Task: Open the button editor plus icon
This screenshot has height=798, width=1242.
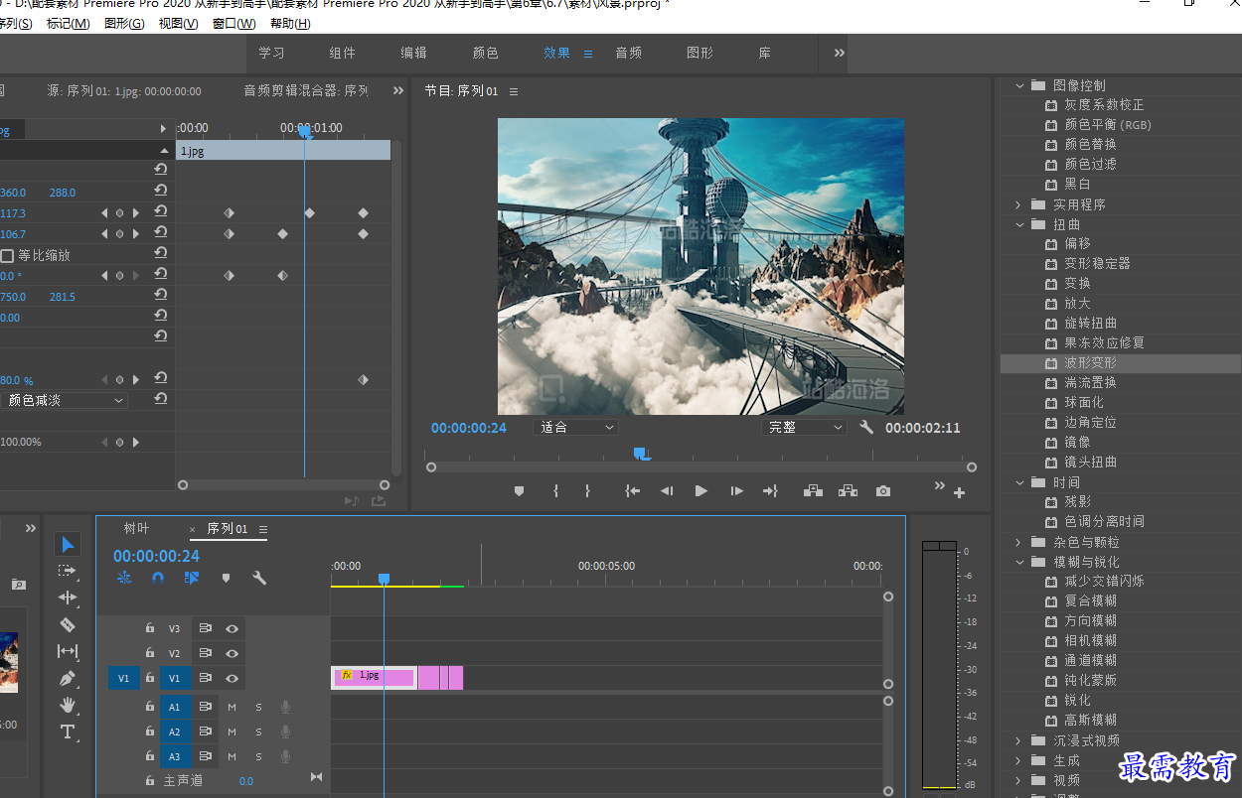Action: tap(959, 492)
